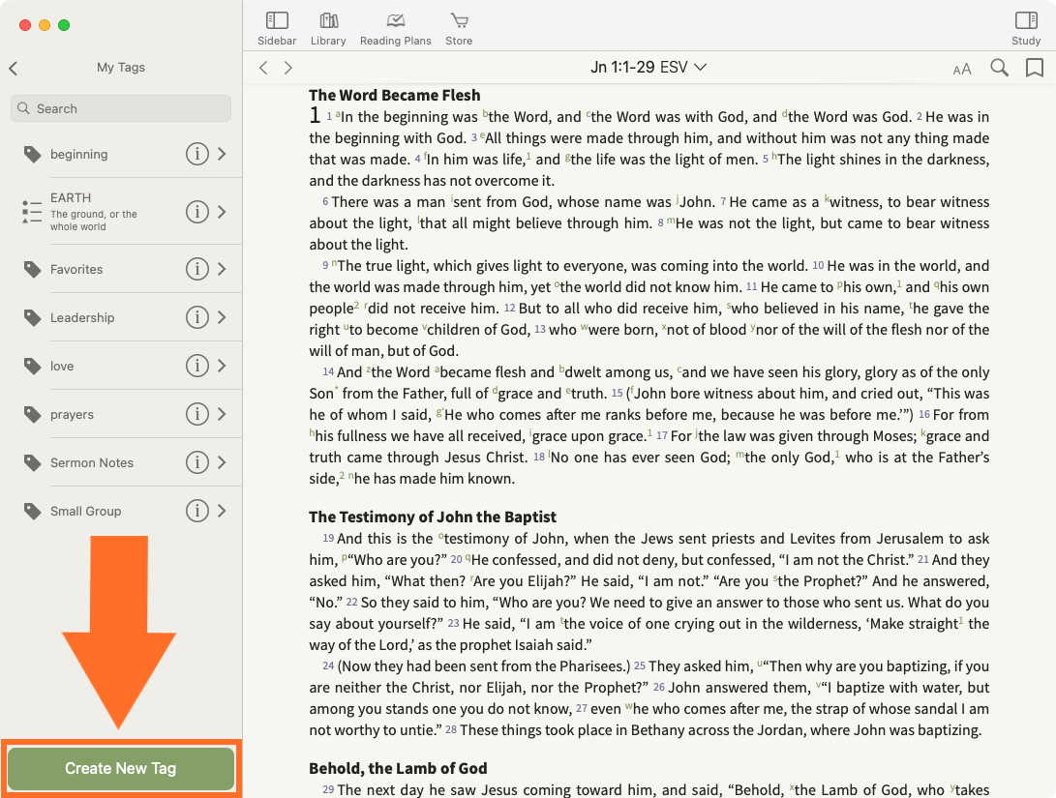This screenshot has width=1056, height=798.
Task: Click the heading The Word Became Flesh
Action: [x=395, y=95]
